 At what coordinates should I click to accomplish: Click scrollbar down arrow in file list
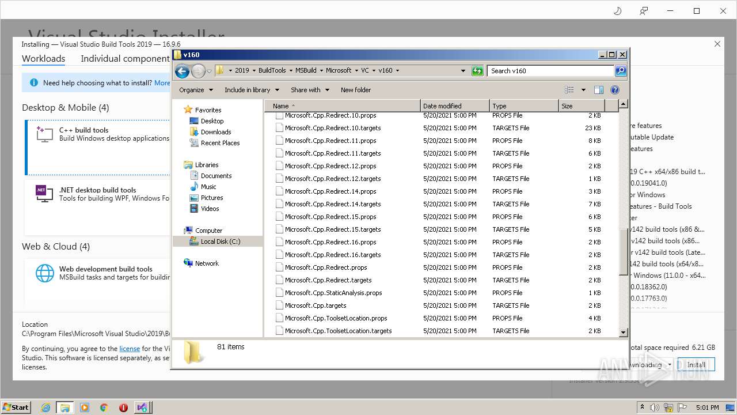tap(623, 333)
